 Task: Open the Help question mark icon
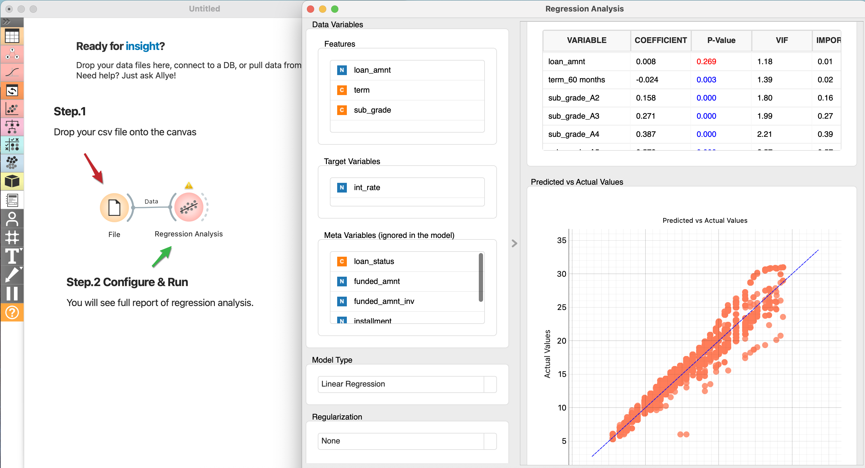pyautogui.click(x=12, y=312)
